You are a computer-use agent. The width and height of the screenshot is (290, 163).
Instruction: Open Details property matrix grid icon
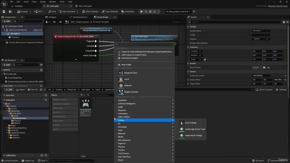point(284,22)
